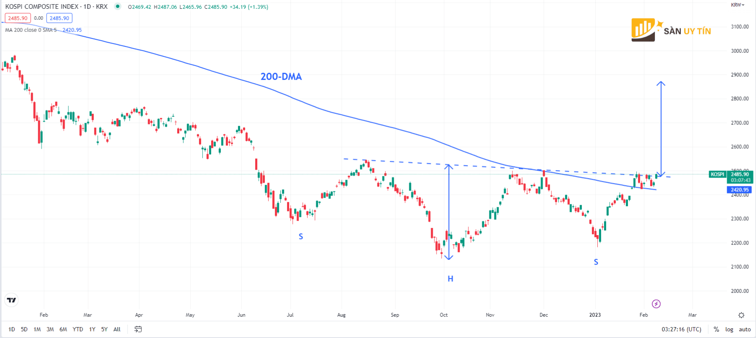Screen dimensions: 756x338
Task: Click the 2023 label on the time axis
Action: point(595,315)
